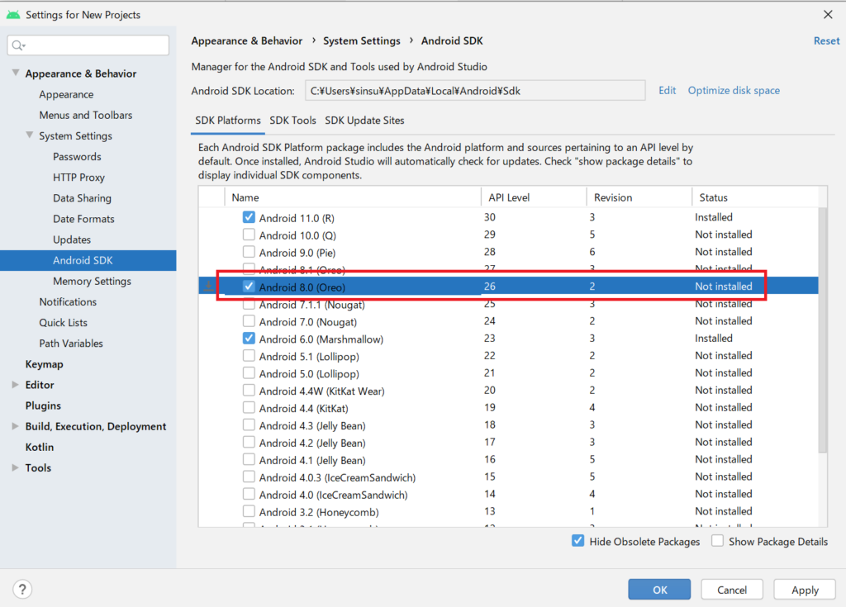846x607 pixels.
Task: Click the Android SDK Location path field
Action: pos(475,91)
